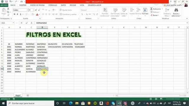This screenshot has height=106, width=189.
Task: Open the Rellenar fill dropdown
Action: tap(155, 12)
